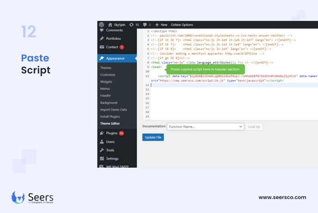Click line number 19 in gutter
The height and width of the screenshot is (213, 318).
(147, 116)
